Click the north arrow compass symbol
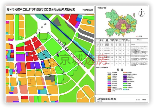 coord(141,13)
